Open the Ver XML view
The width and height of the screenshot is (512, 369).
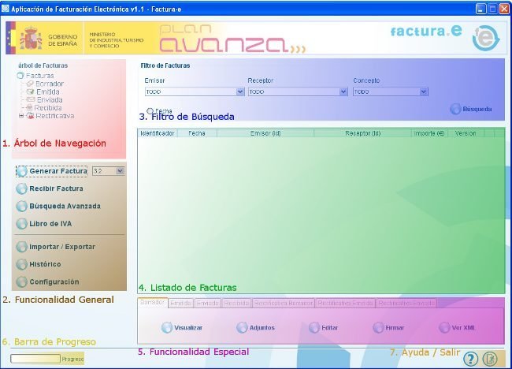[458, 327]
